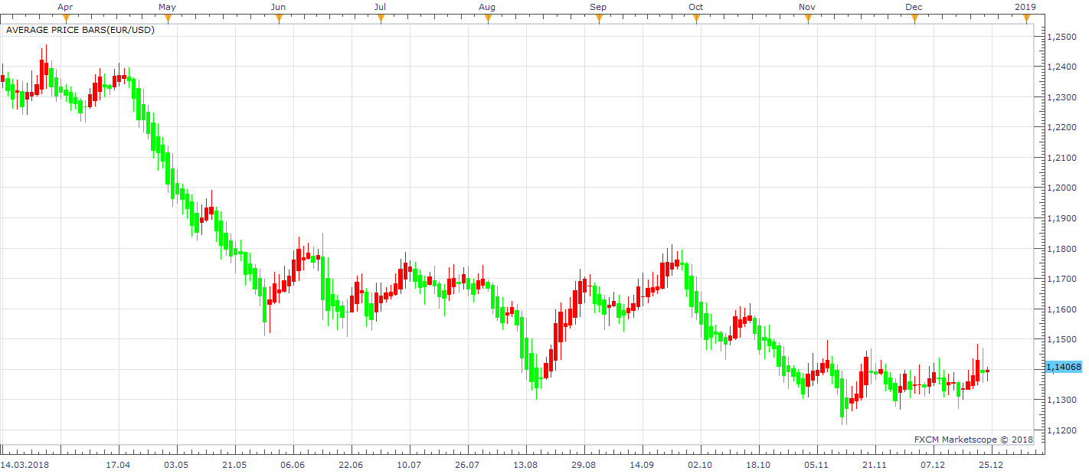Click the 06.06 date label

tap(293, 465)
